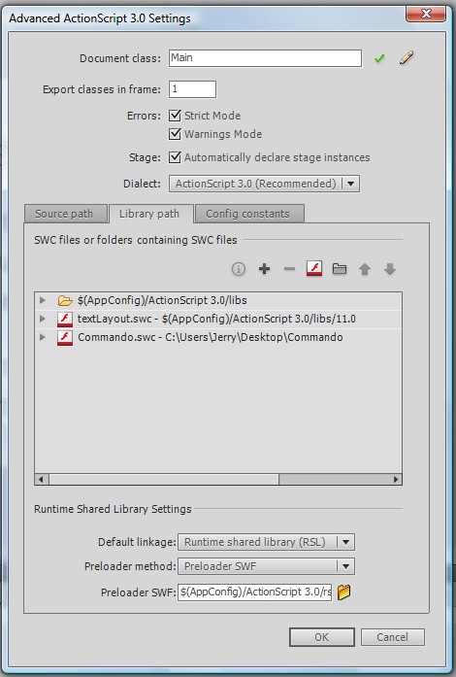Screen dimensions: 456x677
Task: Toggle the Warnings Mode checkbox
Action: (175, 134)
